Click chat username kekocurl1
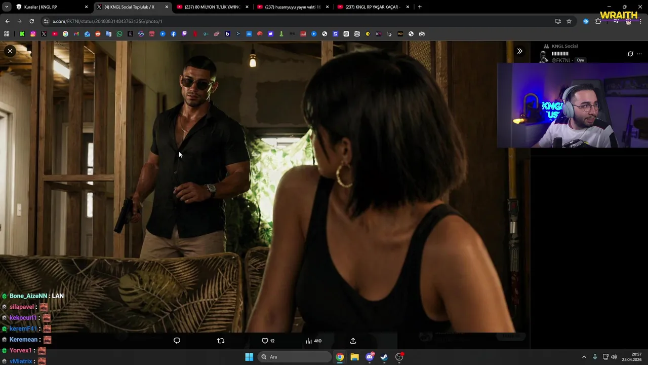 tap(23, 318)
